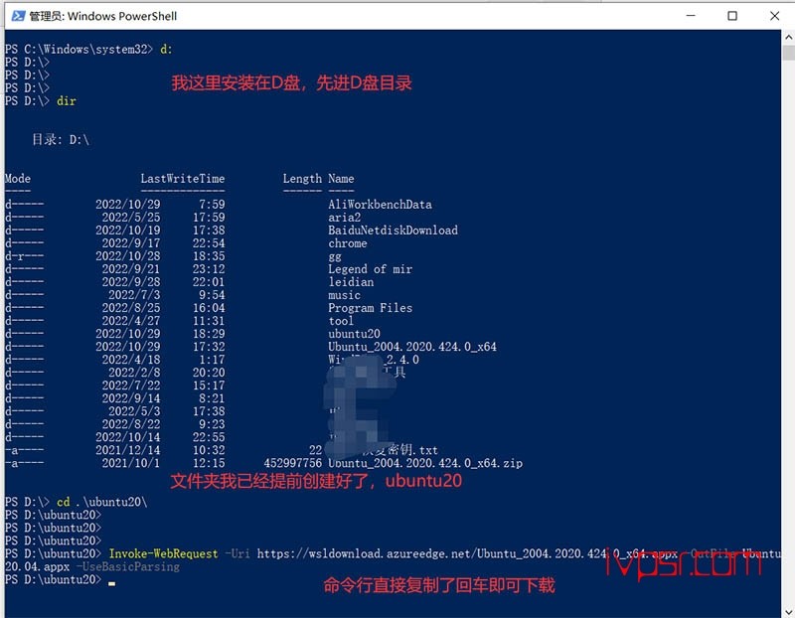
Task: Click the window title '管理员: Windows PowerShell'
Action: click(103, 16)
